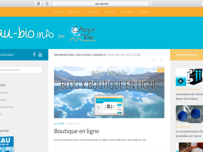The width and height of the screenshot is (203, 152).
Task: Click the comments bubble on featured image
Action: tap(161, 70)
